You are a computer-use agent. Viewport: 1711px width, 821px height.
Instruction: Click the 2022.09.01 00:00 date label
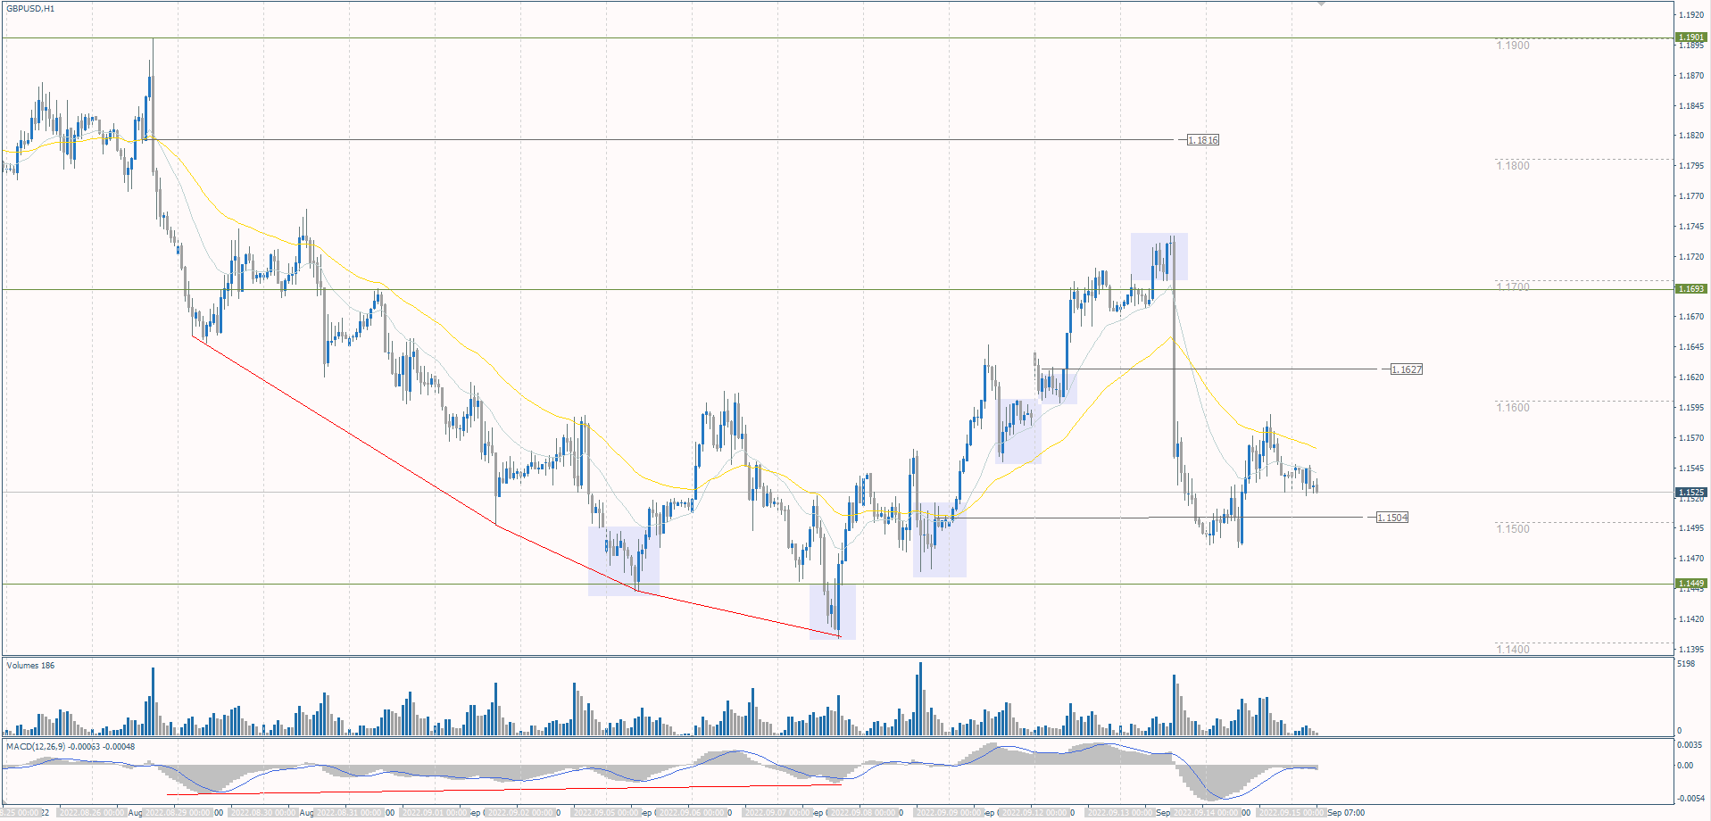click(436, 813)
